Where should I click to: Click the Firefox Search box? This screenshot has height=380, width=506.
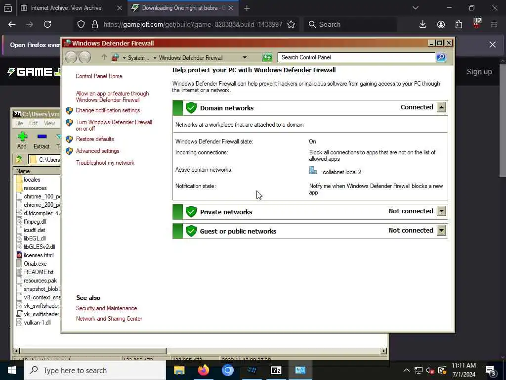click(350, 24)
